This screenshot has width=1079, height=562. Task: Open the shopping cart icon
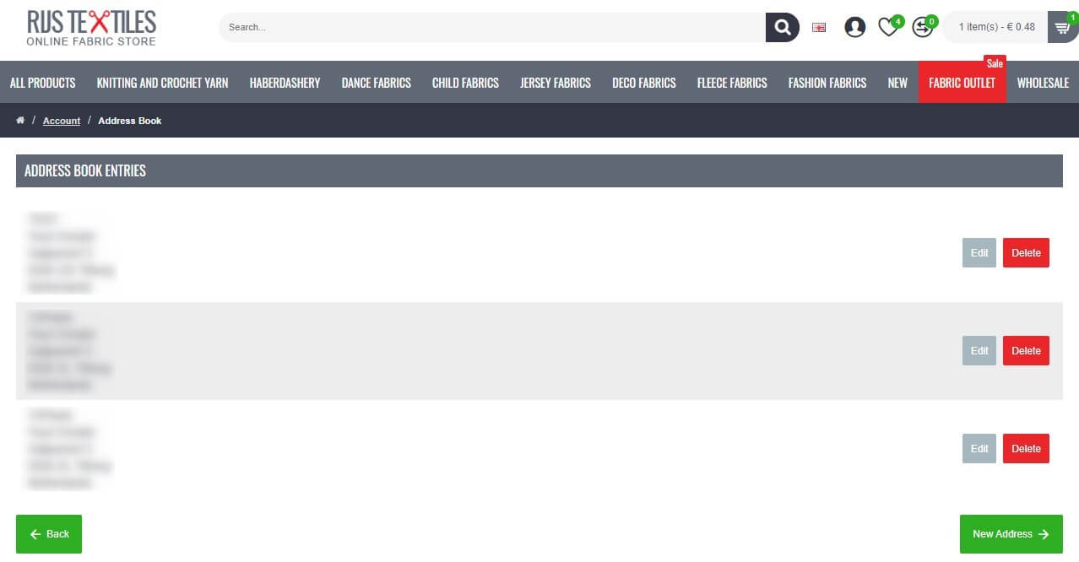pos(1061,27)
